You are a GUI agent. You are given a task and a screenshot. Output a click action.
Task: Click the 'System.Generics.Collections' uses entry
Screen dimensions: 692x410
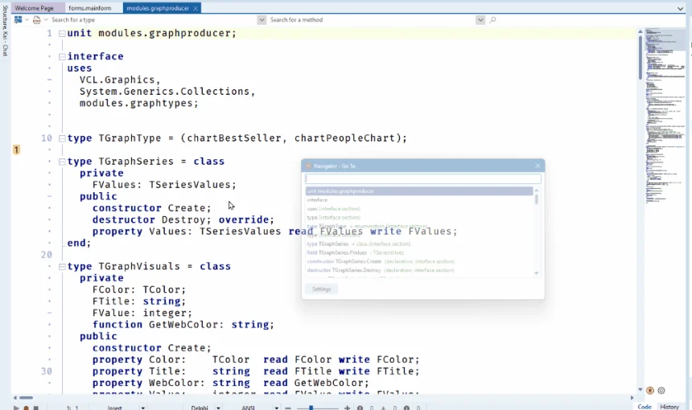pyautogui.click(x=164, y=92)
